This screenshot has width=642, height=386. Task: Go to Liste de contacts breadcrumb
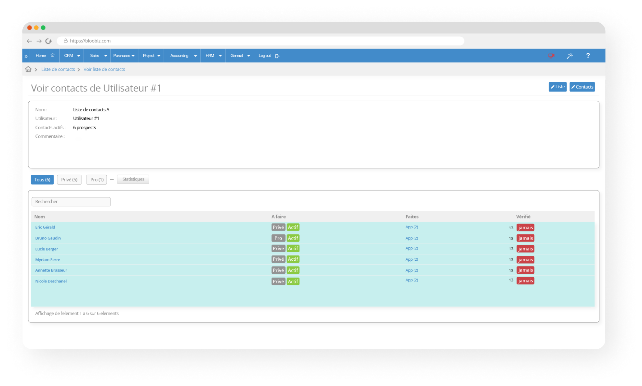[x=58, y=69]
